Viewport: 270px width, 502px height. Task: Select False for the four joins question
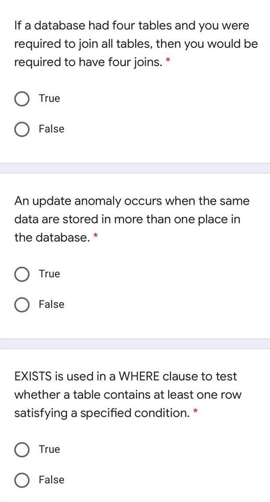21,129
